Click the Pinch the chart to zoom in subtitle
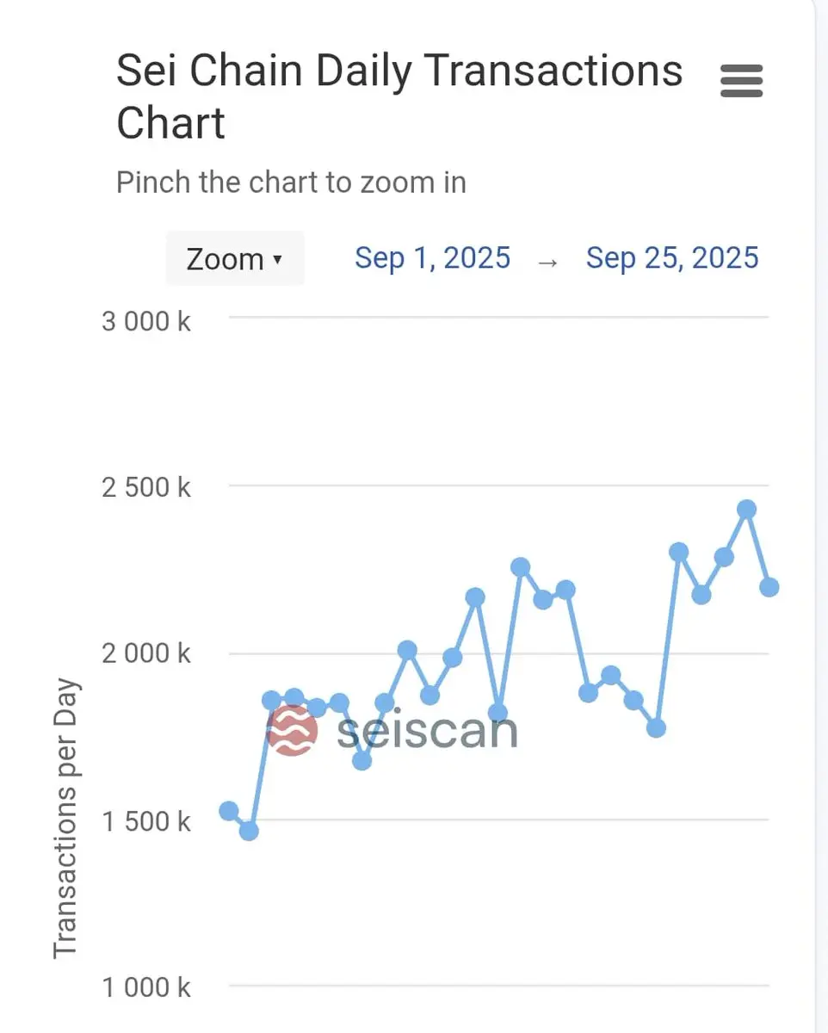828x1033 pixels. 291,182
